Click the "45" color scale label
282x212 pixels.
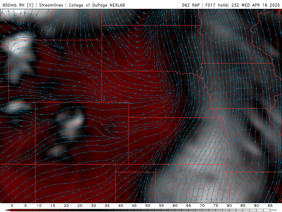(x=134, y=206)
